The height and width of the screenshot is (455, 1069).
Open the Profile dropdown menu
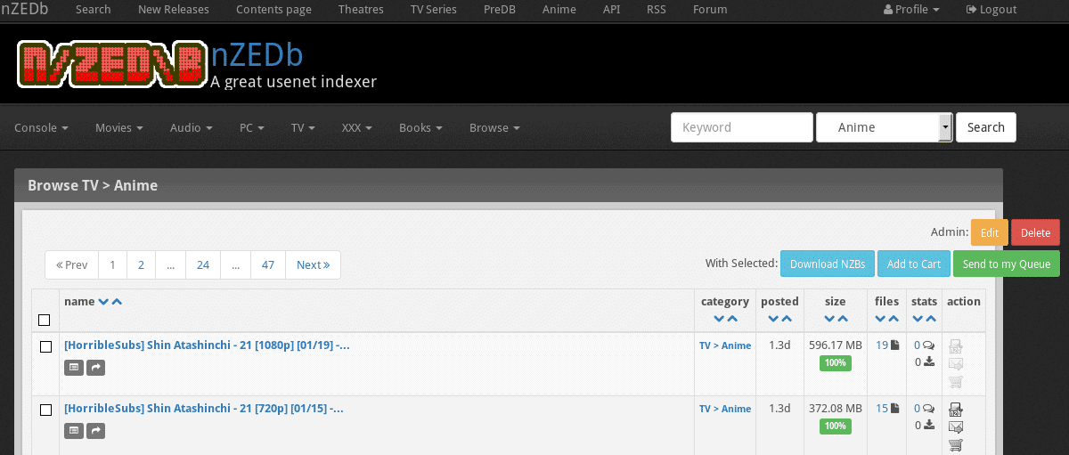911,10
